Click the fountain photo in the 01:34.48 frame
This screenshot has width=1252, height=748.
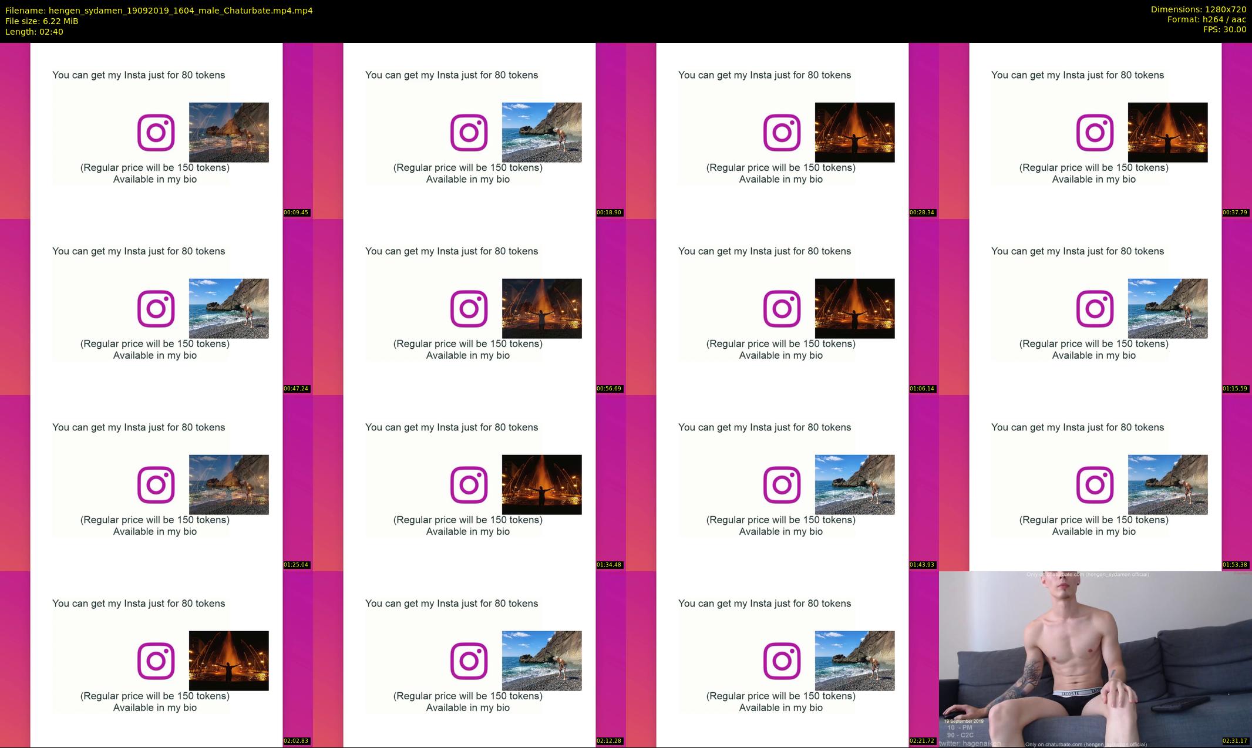tap(542, 485)
